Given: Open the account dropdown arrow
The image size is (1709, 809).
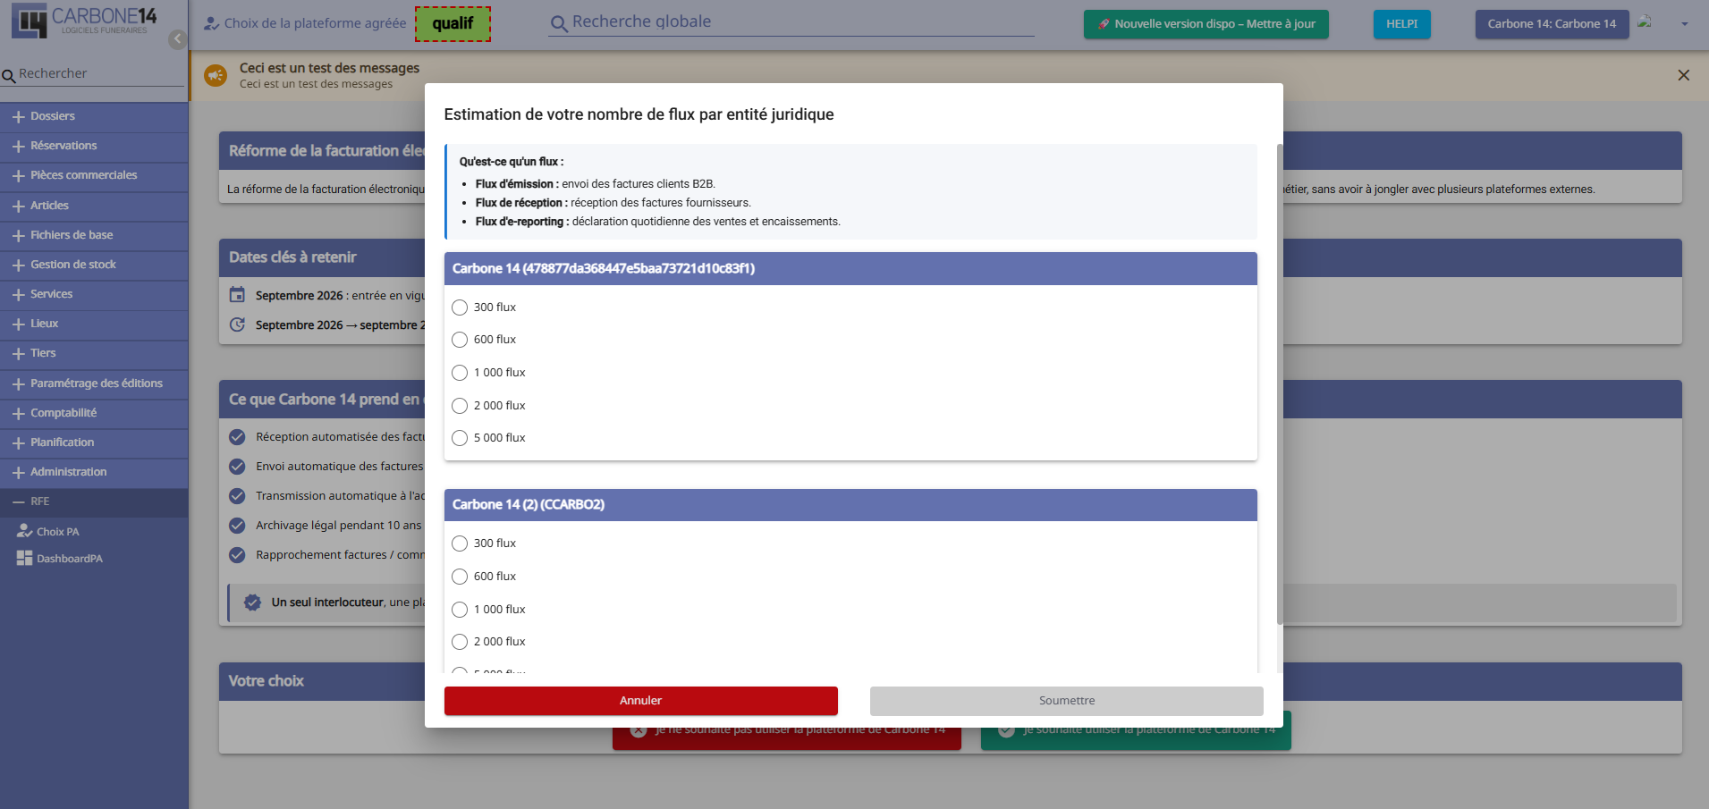Looking at the screenshot, I should pos(1685,24).
